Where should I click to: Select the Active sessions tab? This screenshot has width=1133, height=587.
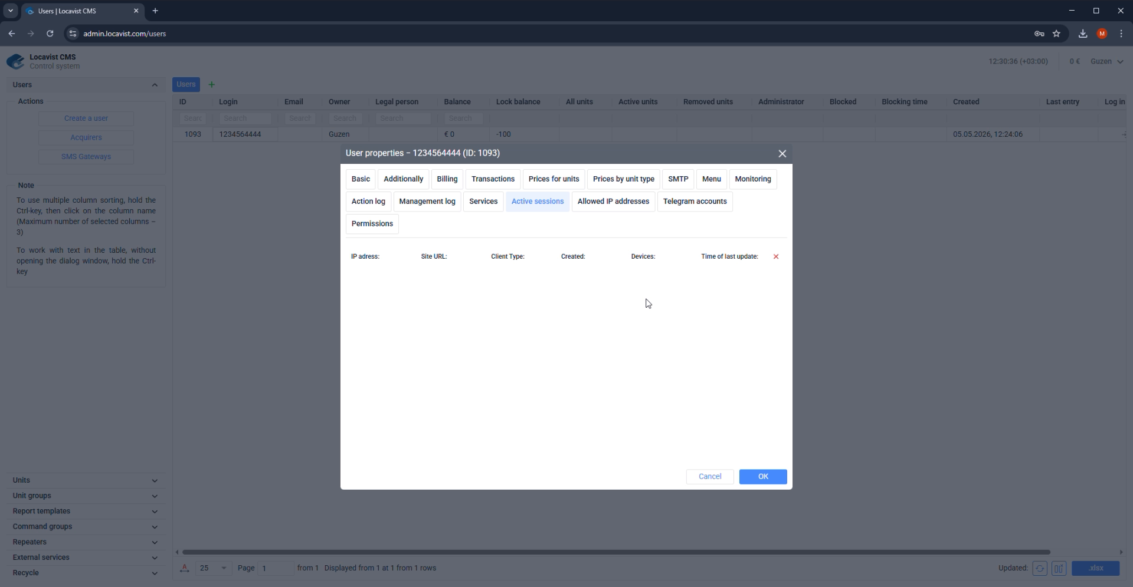537,202
